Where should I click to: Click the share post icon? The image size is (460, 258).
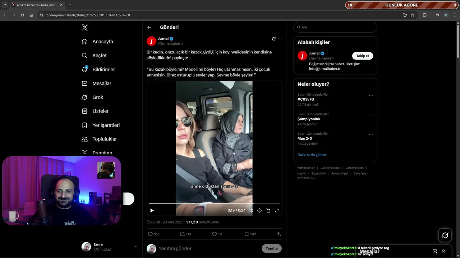279,234
